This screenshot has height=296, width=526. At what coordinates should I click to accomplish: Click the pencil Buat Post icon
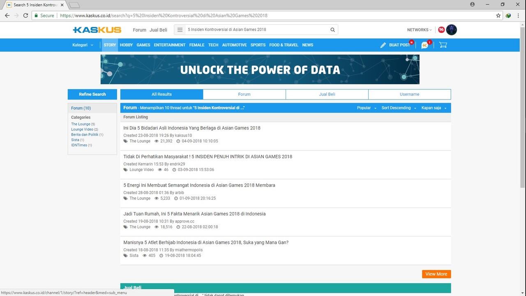pyautogui.click(x=383, y=45)
